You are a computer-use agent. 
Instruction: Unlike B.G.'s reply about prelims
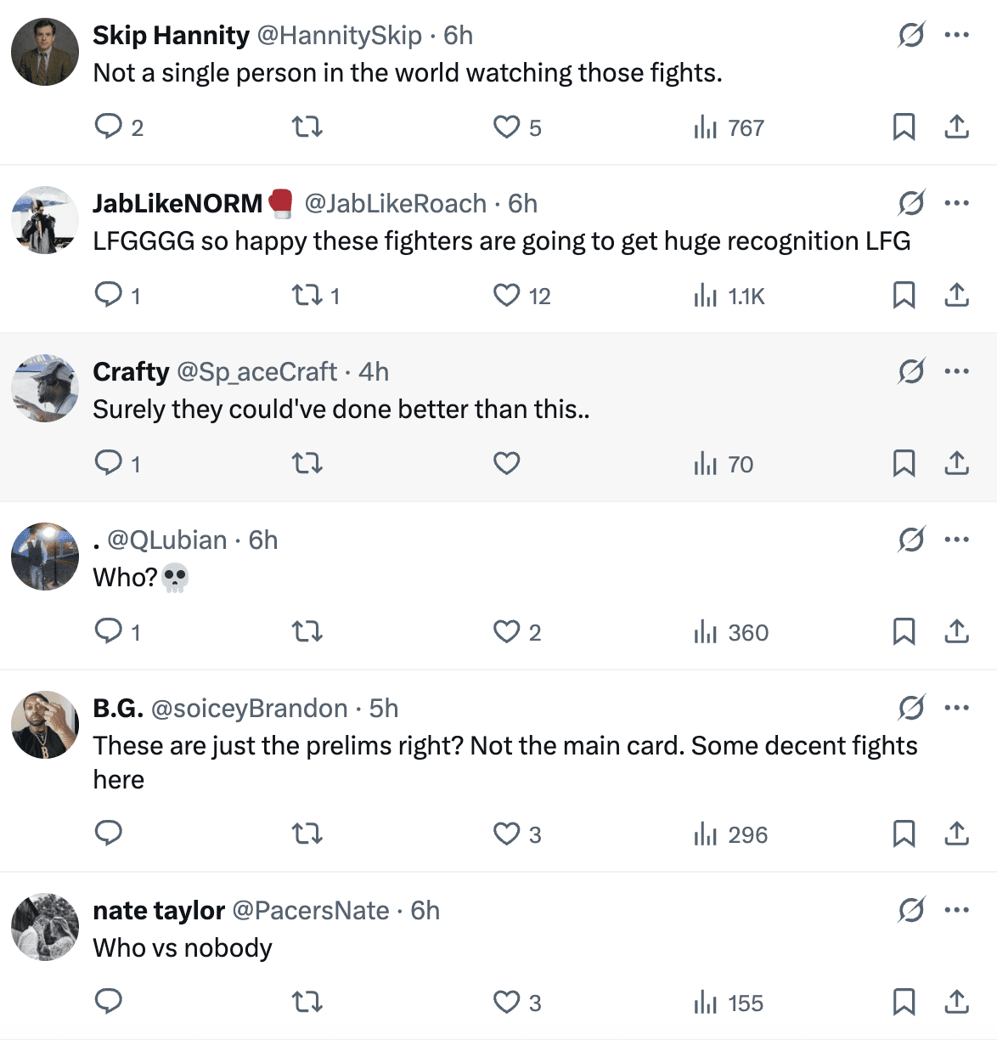[x=506, y=834]
